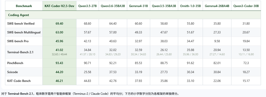Select the 64.40 score cell
This screenshot has width=266, height=97.
pyautogui.click(x=113, y=23)
